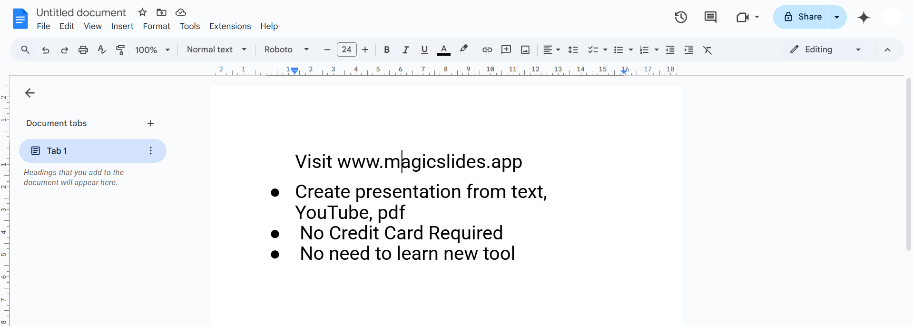Click the text 'No Credit Card Required'
This screenshot has height=326, width=913.
point(401,233)
